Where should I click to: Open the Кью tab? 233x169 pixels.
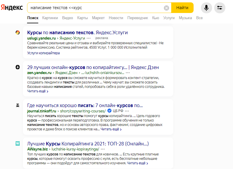click(x=156, y=18)
